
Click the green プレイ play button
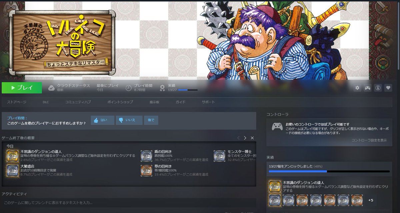point(22,88)
